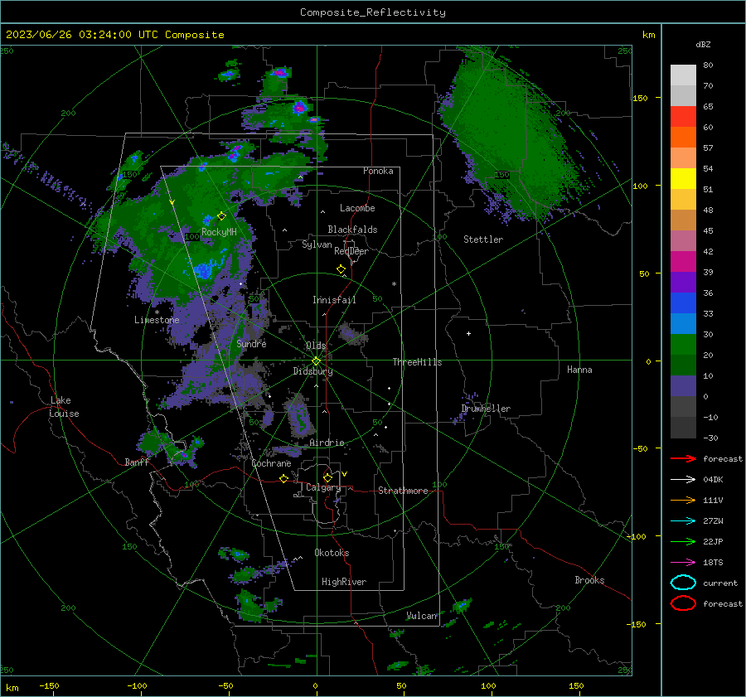Click the magenta 39-42 dBZ swatch
Screen dimensions: 746x697
(x=683, y=262)
